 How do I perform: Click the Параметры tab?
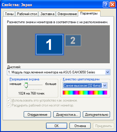(x=89, y=13)
